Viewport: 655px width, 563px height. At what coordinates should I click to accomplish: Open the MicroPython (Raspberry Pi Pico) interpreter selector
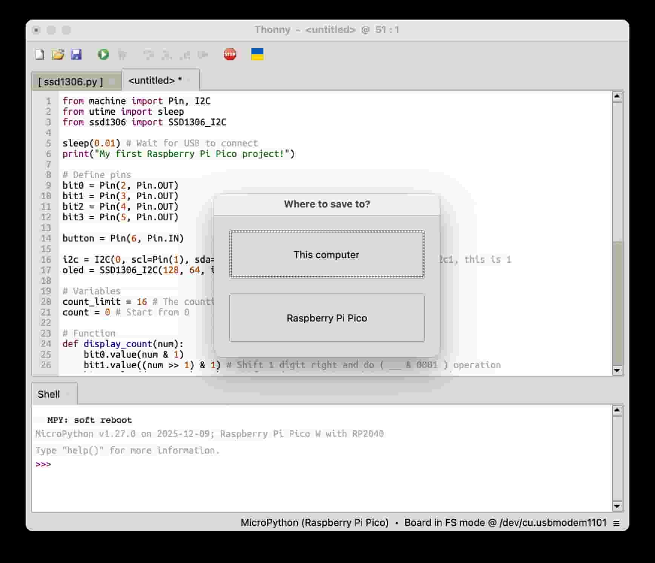[x=315, y=523]
